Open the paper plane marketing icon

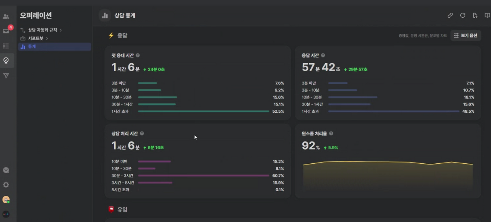6,76
